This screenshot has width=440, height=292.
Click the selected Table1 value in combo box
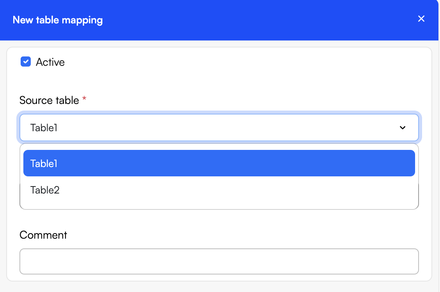click(44, 128)
